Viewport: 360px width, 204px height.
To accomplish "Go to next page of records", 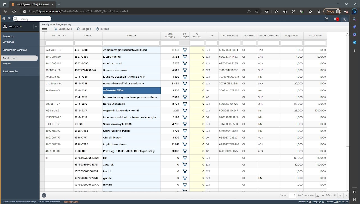I will pyautogui.click(x=346, y=196).
